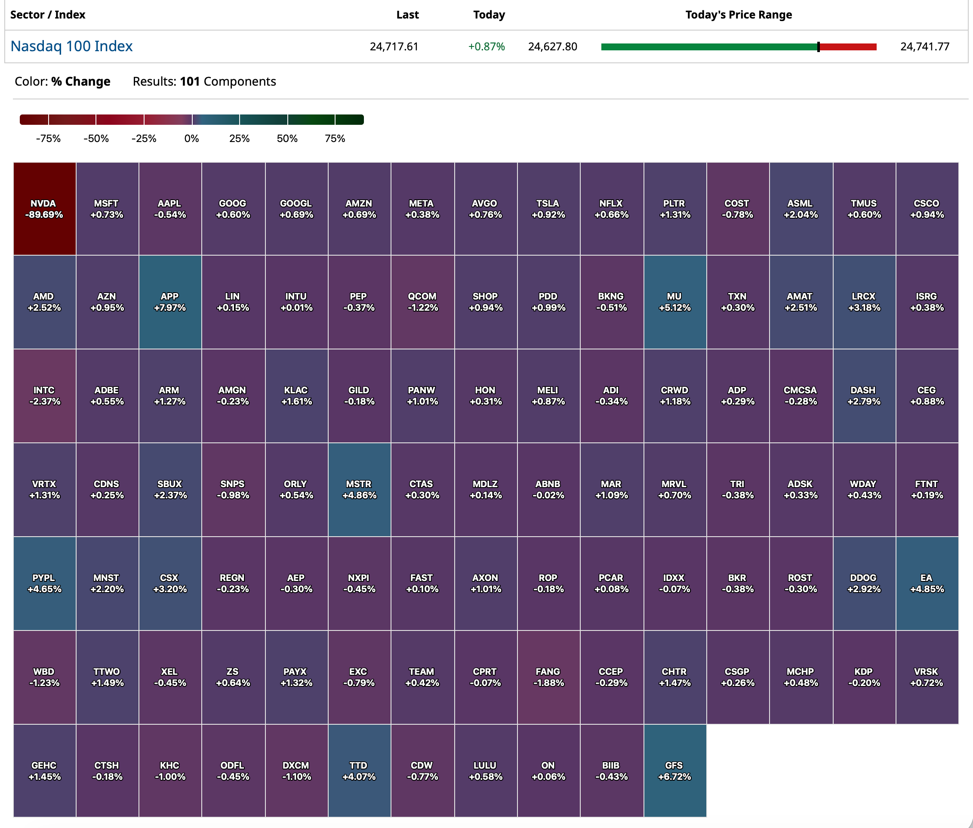The height and width of the screenshot is (828, 973).
Task: Click the Today column header
Action: click(489, 15)
